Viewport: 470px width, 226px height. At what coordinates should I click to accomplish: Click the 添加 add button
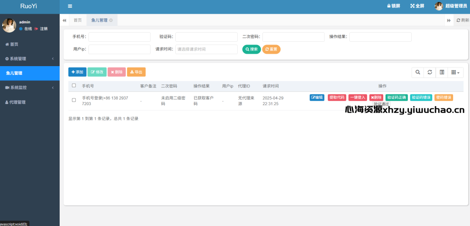tap(77, 72)
